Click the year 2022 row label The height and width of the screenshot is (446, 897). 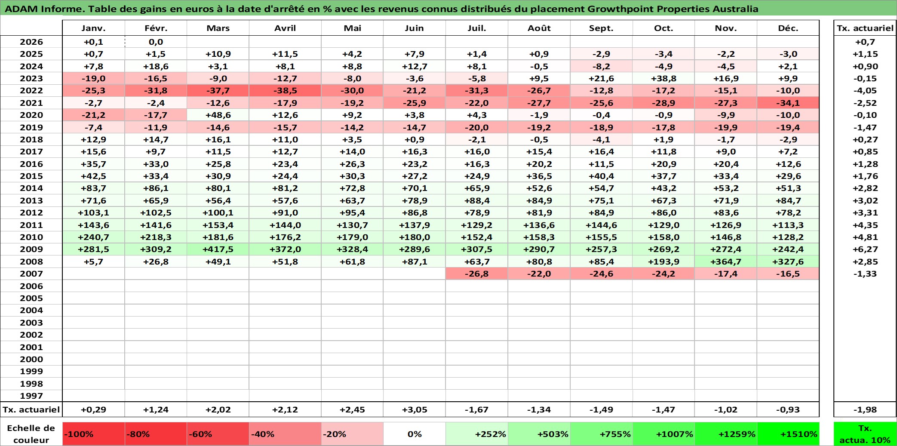click(x=31, y=90)
